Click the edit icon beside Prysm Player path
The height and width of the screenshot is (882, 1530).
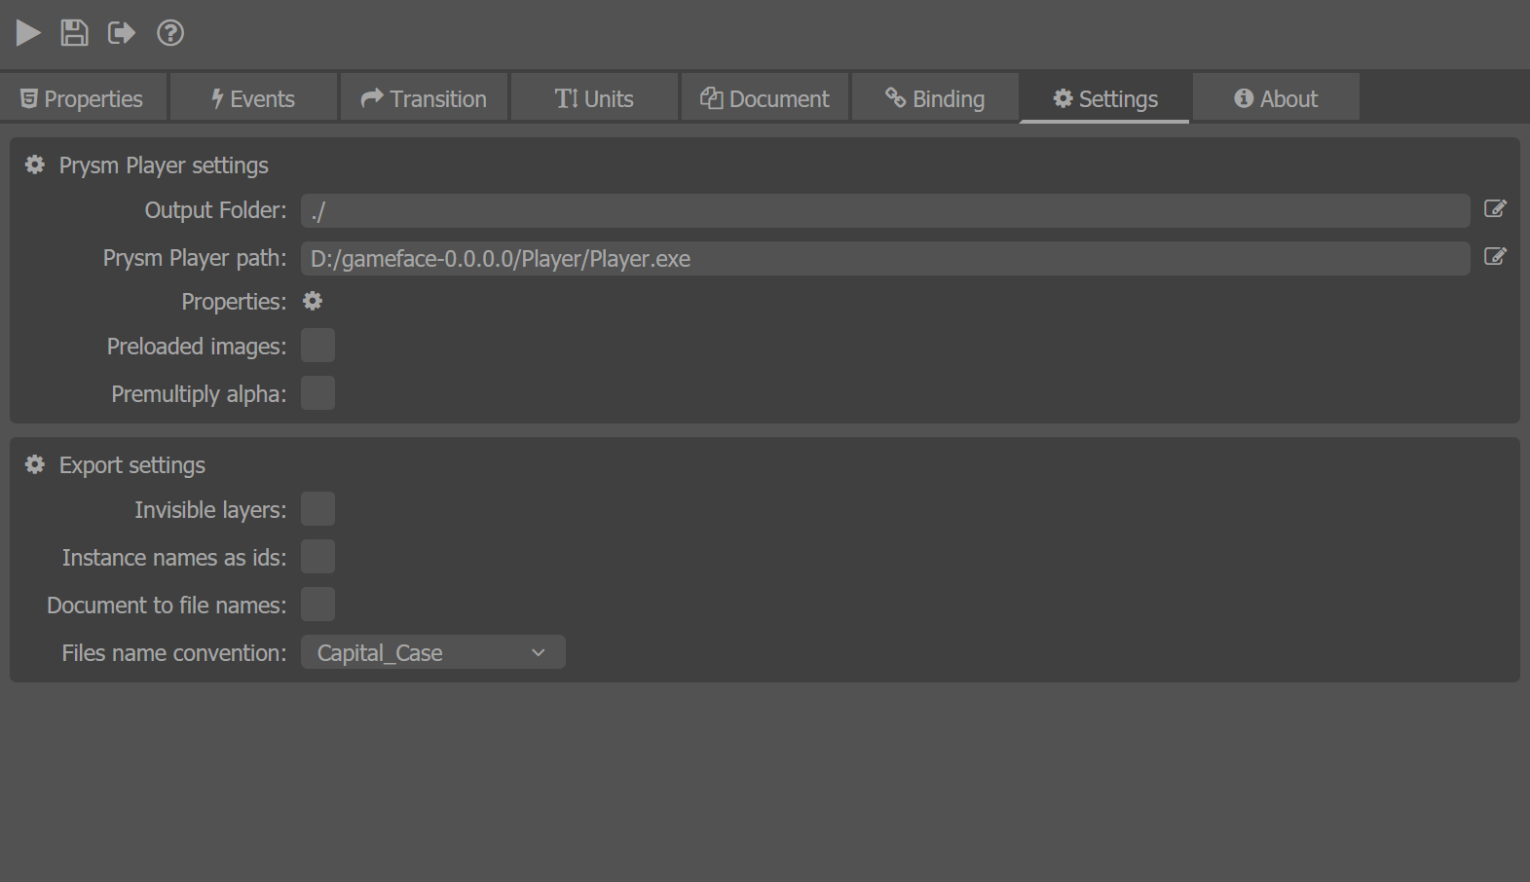[x=1495, y=256]
